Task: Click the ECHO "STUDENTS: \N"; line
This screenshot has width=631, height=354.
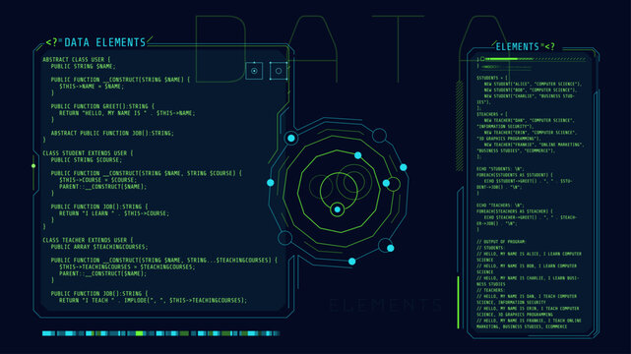Action: (500, 169)
